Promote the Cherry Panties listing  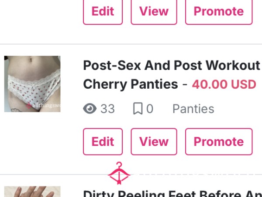point(219,142)
